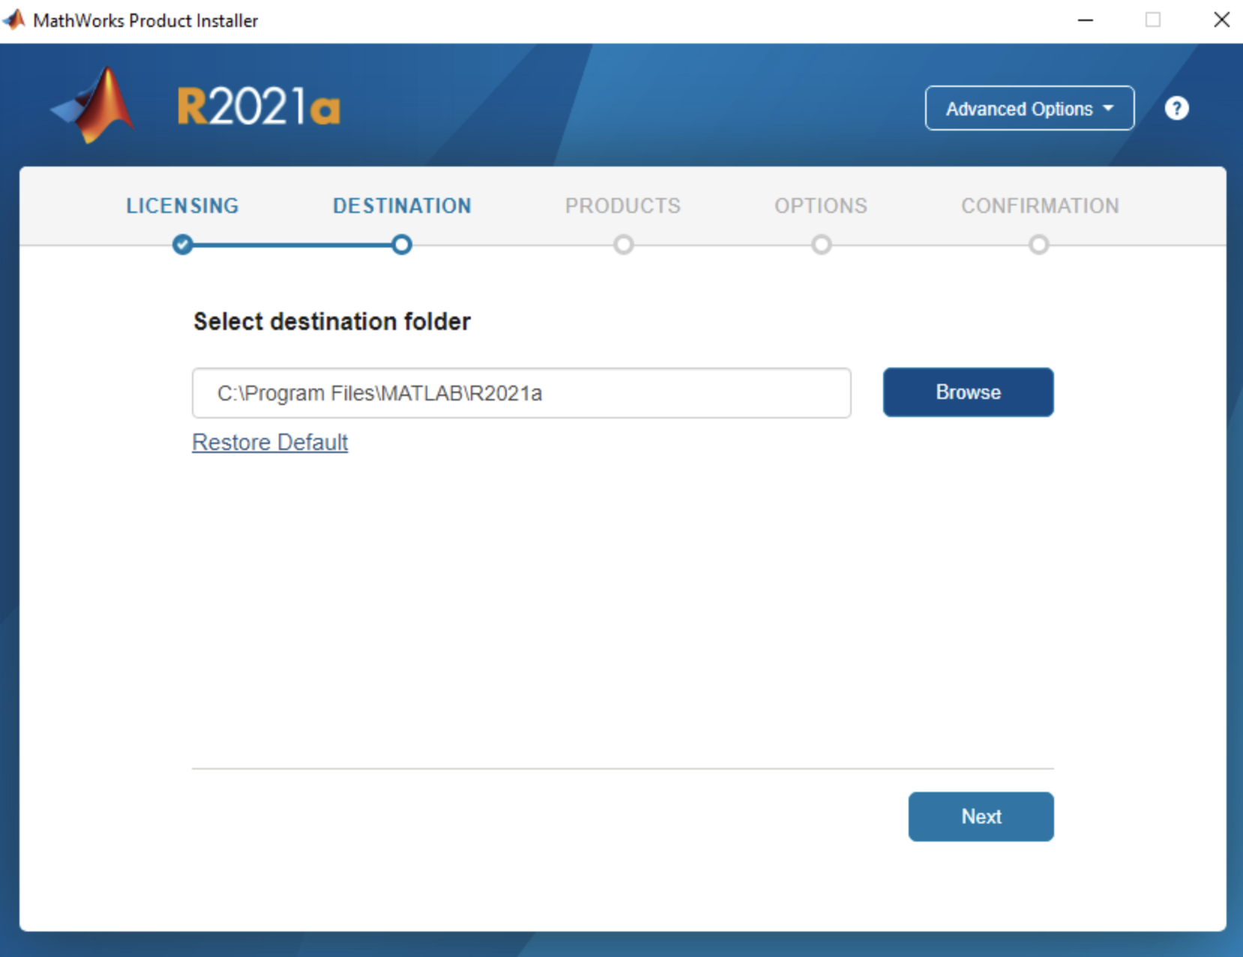Screen dimensions: 1243x957
Task: Switch to the Products step tab
Action: [623, 205]
